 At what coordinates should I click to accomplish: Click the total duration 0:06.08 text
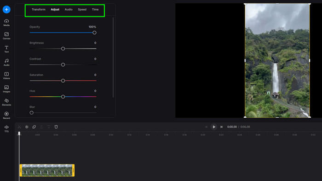(x=245, y=127)
